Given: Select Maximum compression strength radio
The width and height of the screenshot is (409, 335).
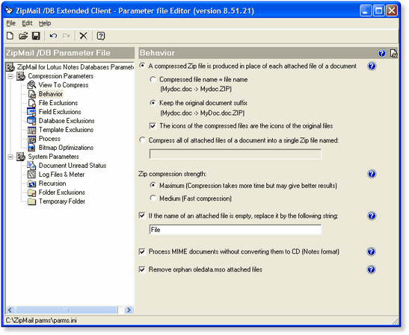Looking at the screenshot, I should click(x=153, y=185).
